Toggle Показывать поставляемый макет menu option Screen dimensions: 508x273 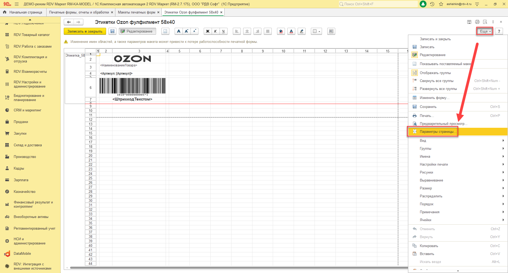[x=458, y=64]
